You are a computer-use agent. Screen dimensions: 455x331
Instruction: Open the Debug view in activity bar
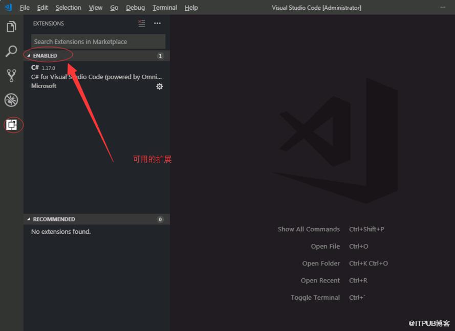click(x=11, y=100)
